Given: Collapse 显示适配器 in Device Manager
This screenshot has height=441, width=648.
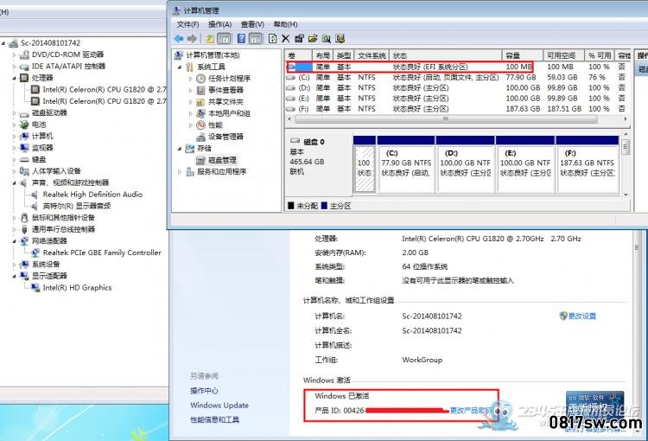Looking at the screenshot, I should coord(15,276).
